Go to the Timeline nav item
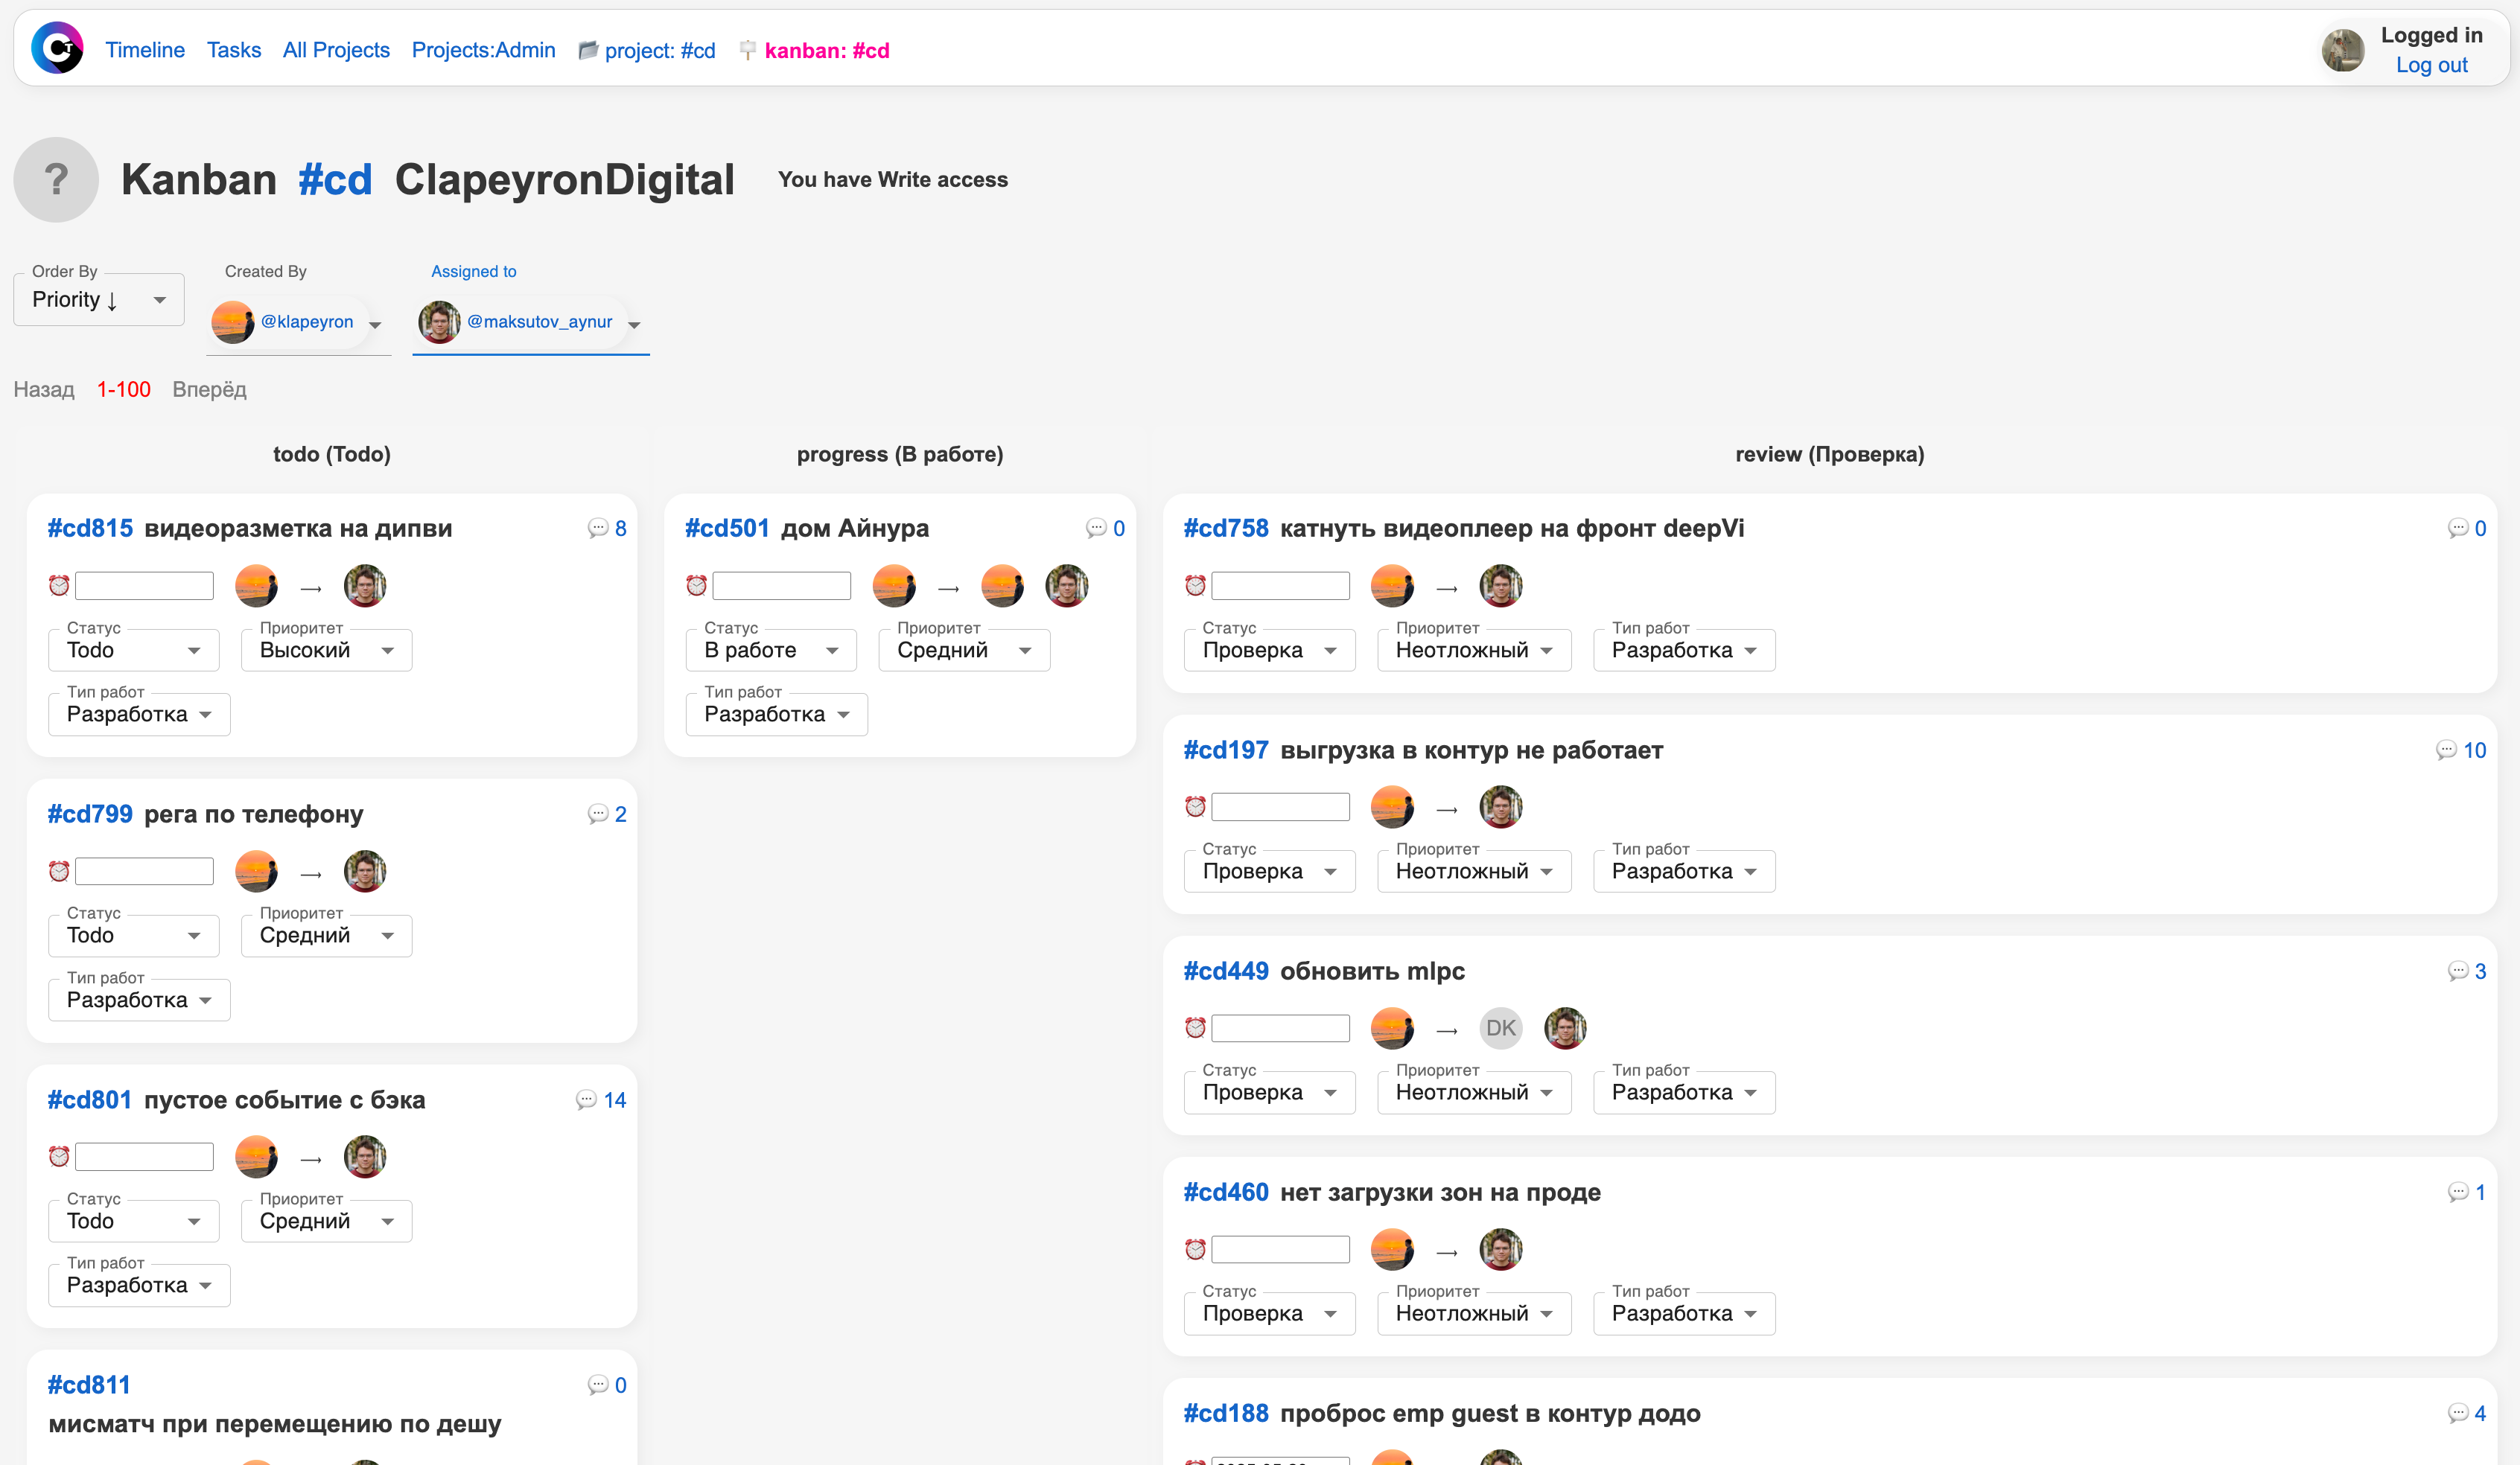Image resolution: width=2520 pixels, height=1465 pixels. [145, 50]
